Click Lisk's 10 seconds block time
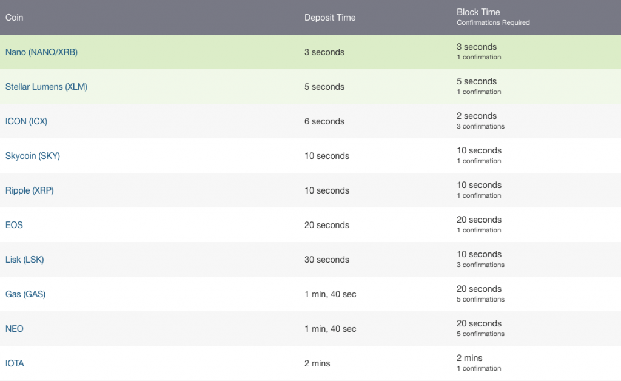621x381 pixels. point(479,254)
